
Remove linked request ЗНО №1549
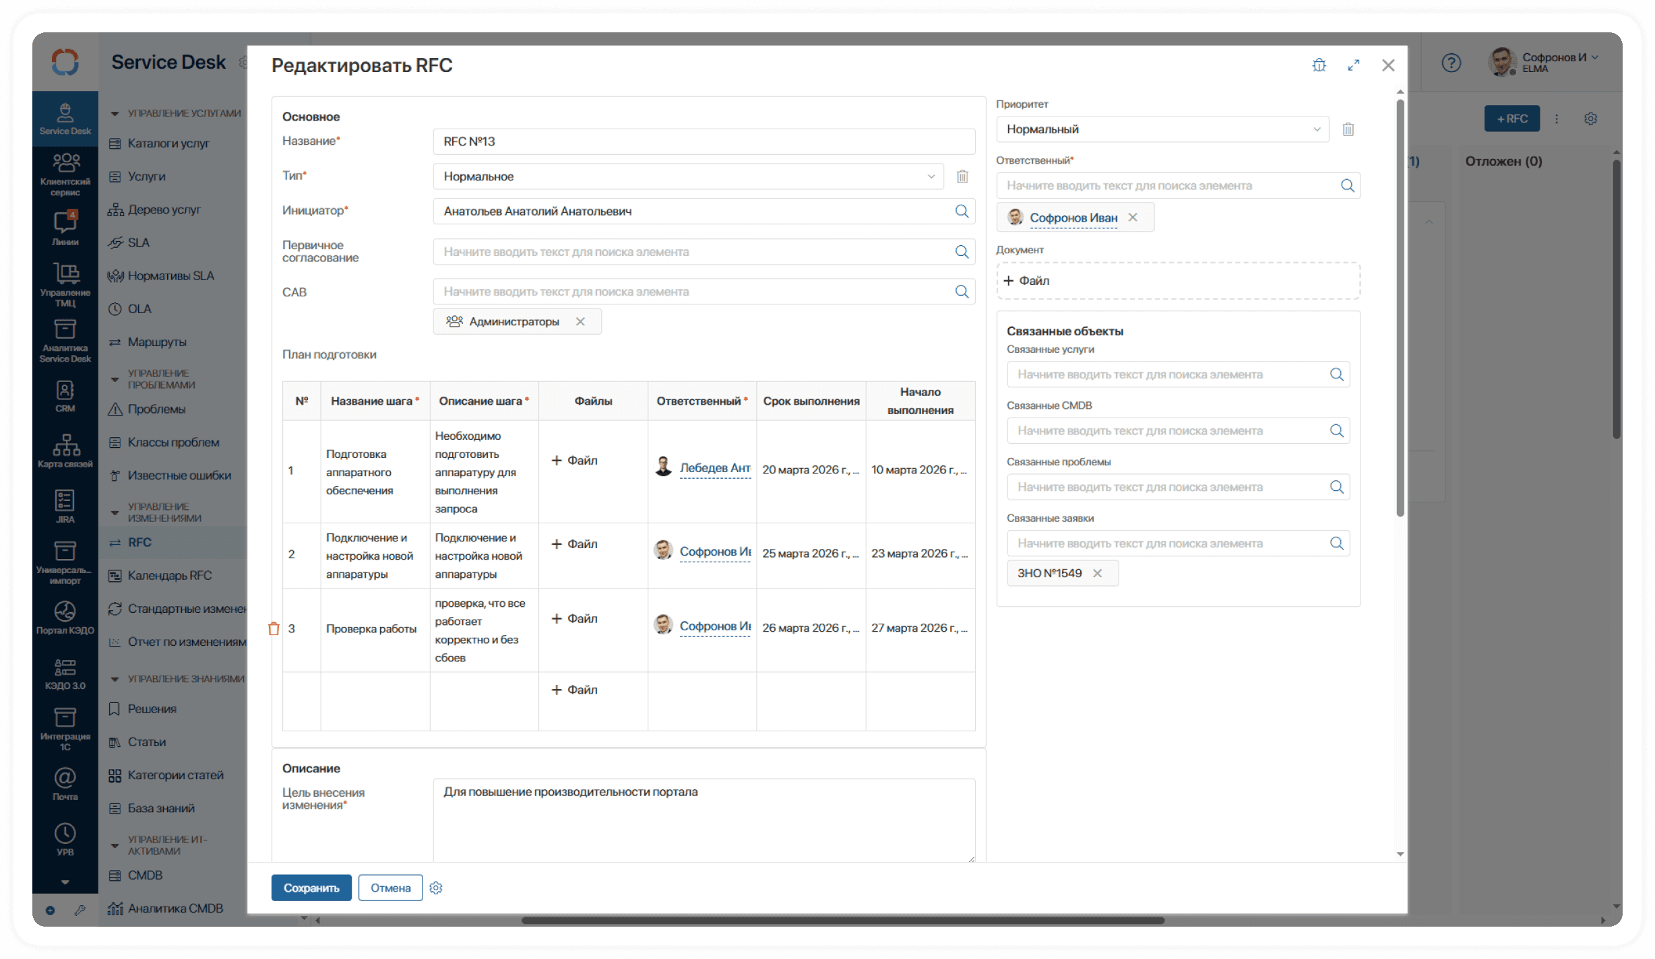(1097, 573)
